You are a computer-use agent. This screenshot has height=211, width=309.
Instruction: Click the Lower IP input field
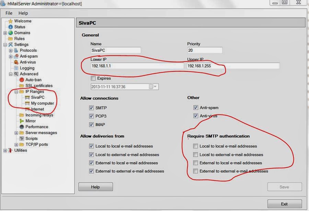click(137, 66)
